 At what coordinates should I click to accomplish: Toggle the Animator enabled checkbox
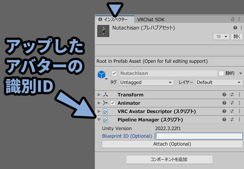point(113,103)
